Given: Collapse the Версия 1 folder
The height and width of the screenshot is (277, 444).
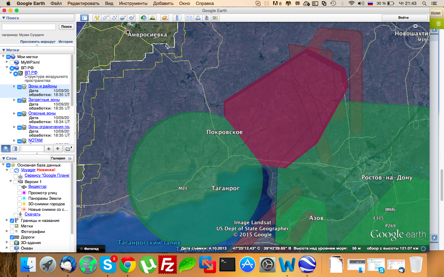Looking at the screenshot, I should (x=10, y=181).
